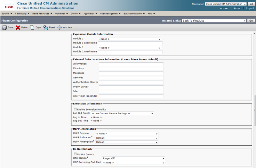Open the System menu

point(7,14)
